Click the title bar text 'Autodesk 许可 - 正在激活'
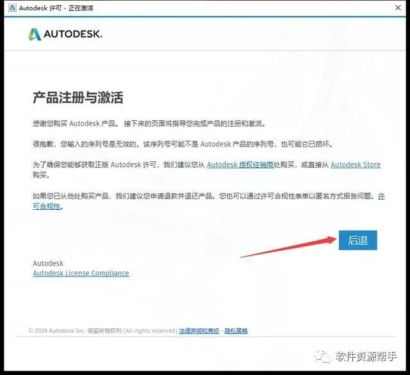 (56, 8)
